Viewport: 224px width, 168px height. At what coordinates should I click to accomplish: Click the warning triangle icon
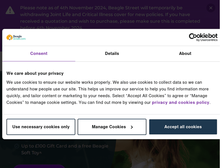point(10,10)
